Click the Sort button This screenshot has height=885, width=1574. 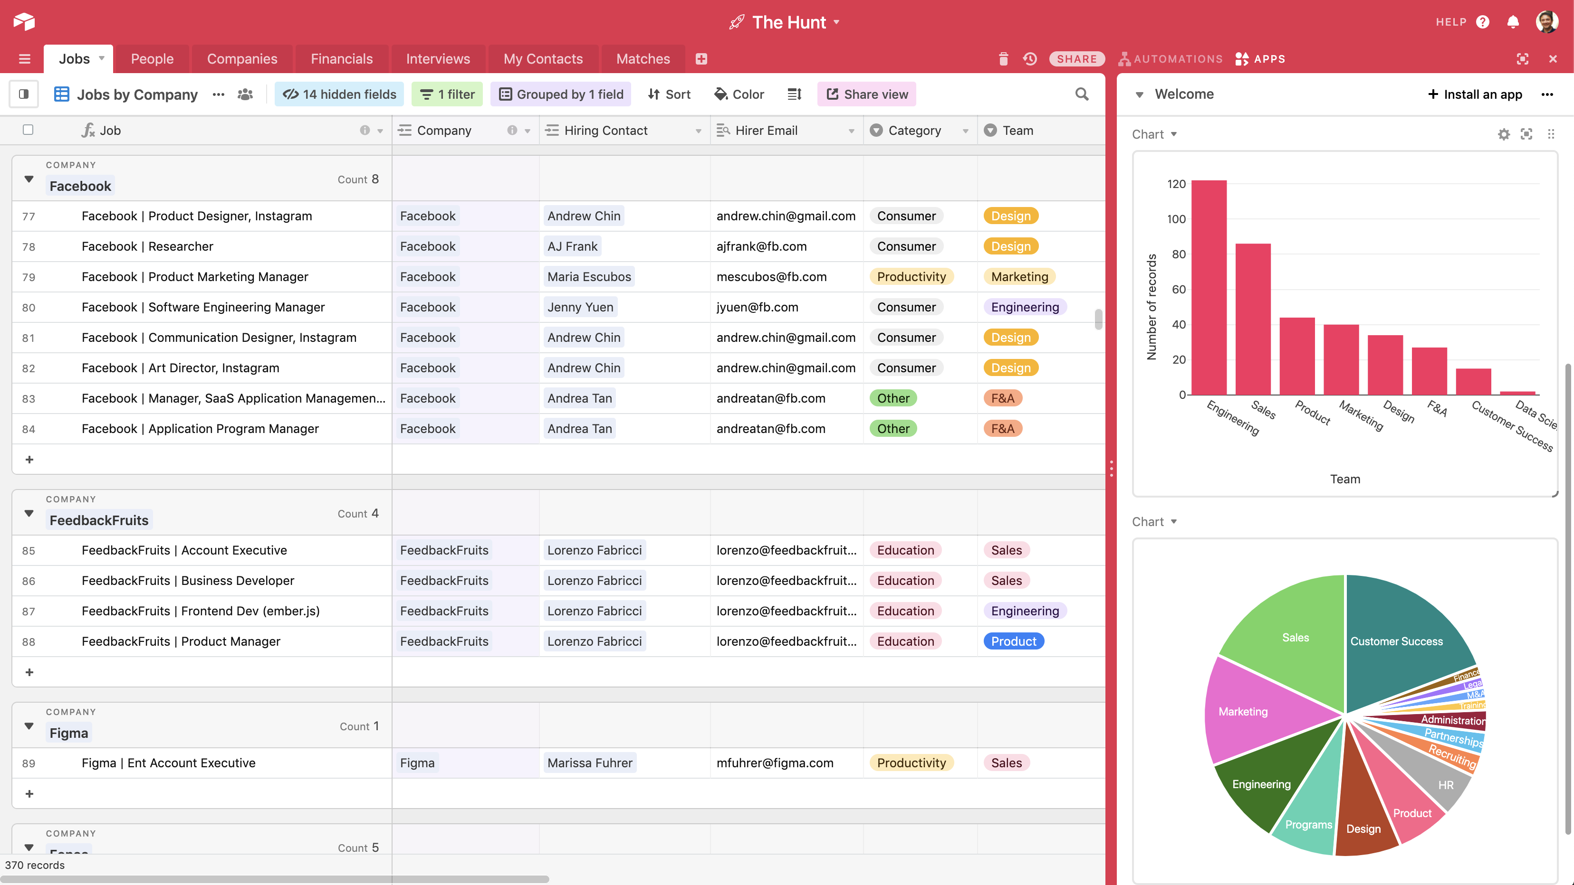[669, 94]
